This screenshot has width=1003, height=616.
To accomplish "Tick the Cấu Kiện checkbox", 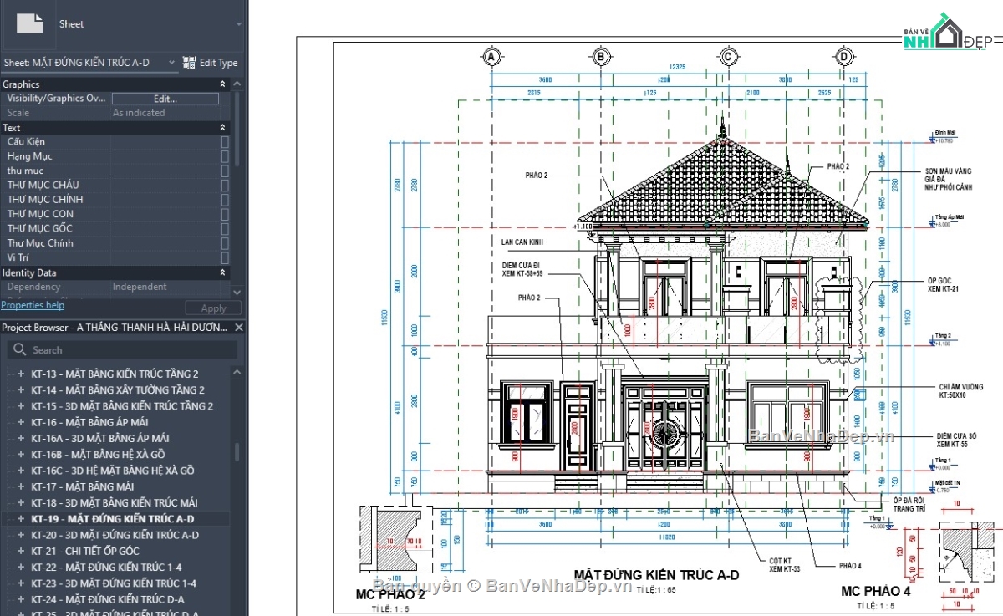I will [225, 142].
